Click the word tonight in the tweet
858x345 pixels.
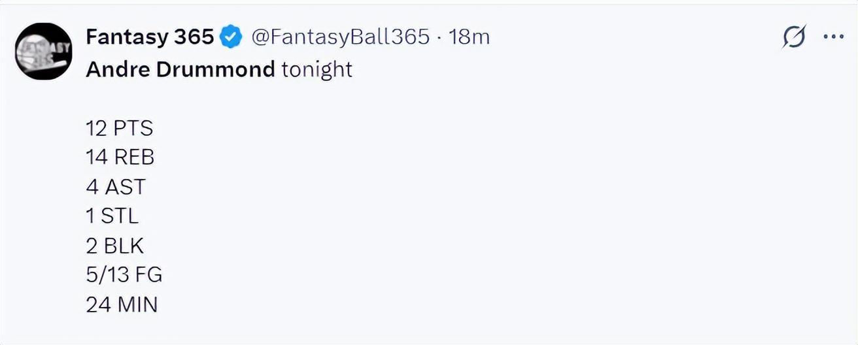tap(317, 70)
